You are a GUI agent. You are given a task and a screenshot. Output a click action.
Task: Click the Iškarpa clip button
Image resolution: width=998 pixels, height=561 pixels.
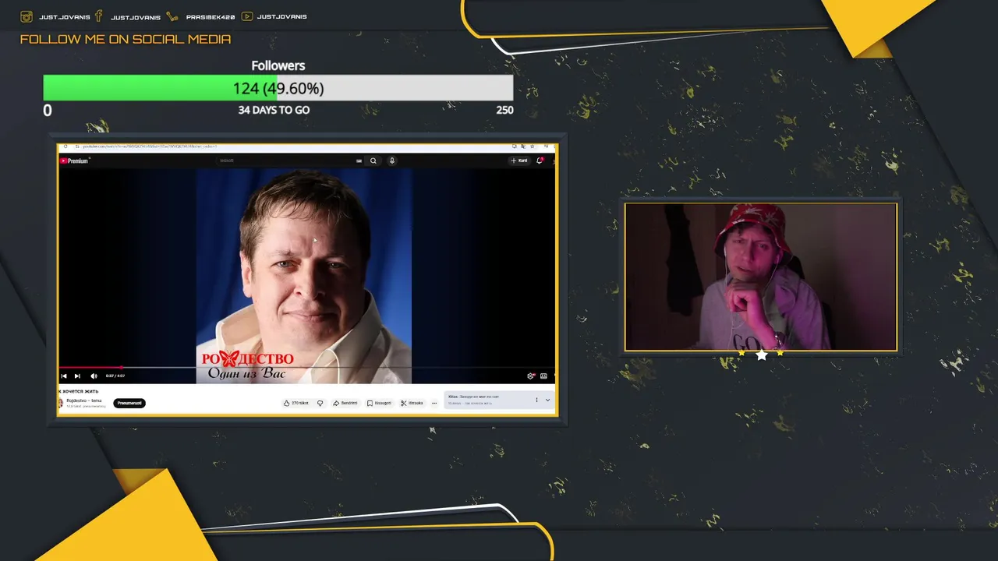click(412, 403)
